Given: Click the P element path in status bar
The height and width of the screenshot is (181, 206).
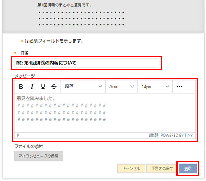Looking at the screenshot, I should [x=18, y=135].
